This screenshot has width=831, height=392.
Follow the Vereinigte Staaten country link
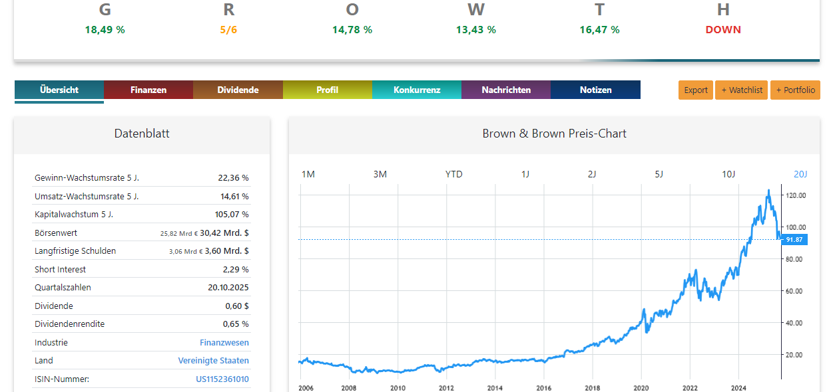[x=213, y=361]
